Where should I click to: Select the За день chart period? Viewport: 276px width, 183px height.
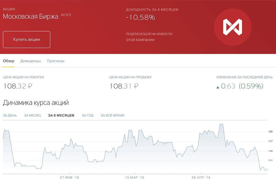tap(10, 115)
